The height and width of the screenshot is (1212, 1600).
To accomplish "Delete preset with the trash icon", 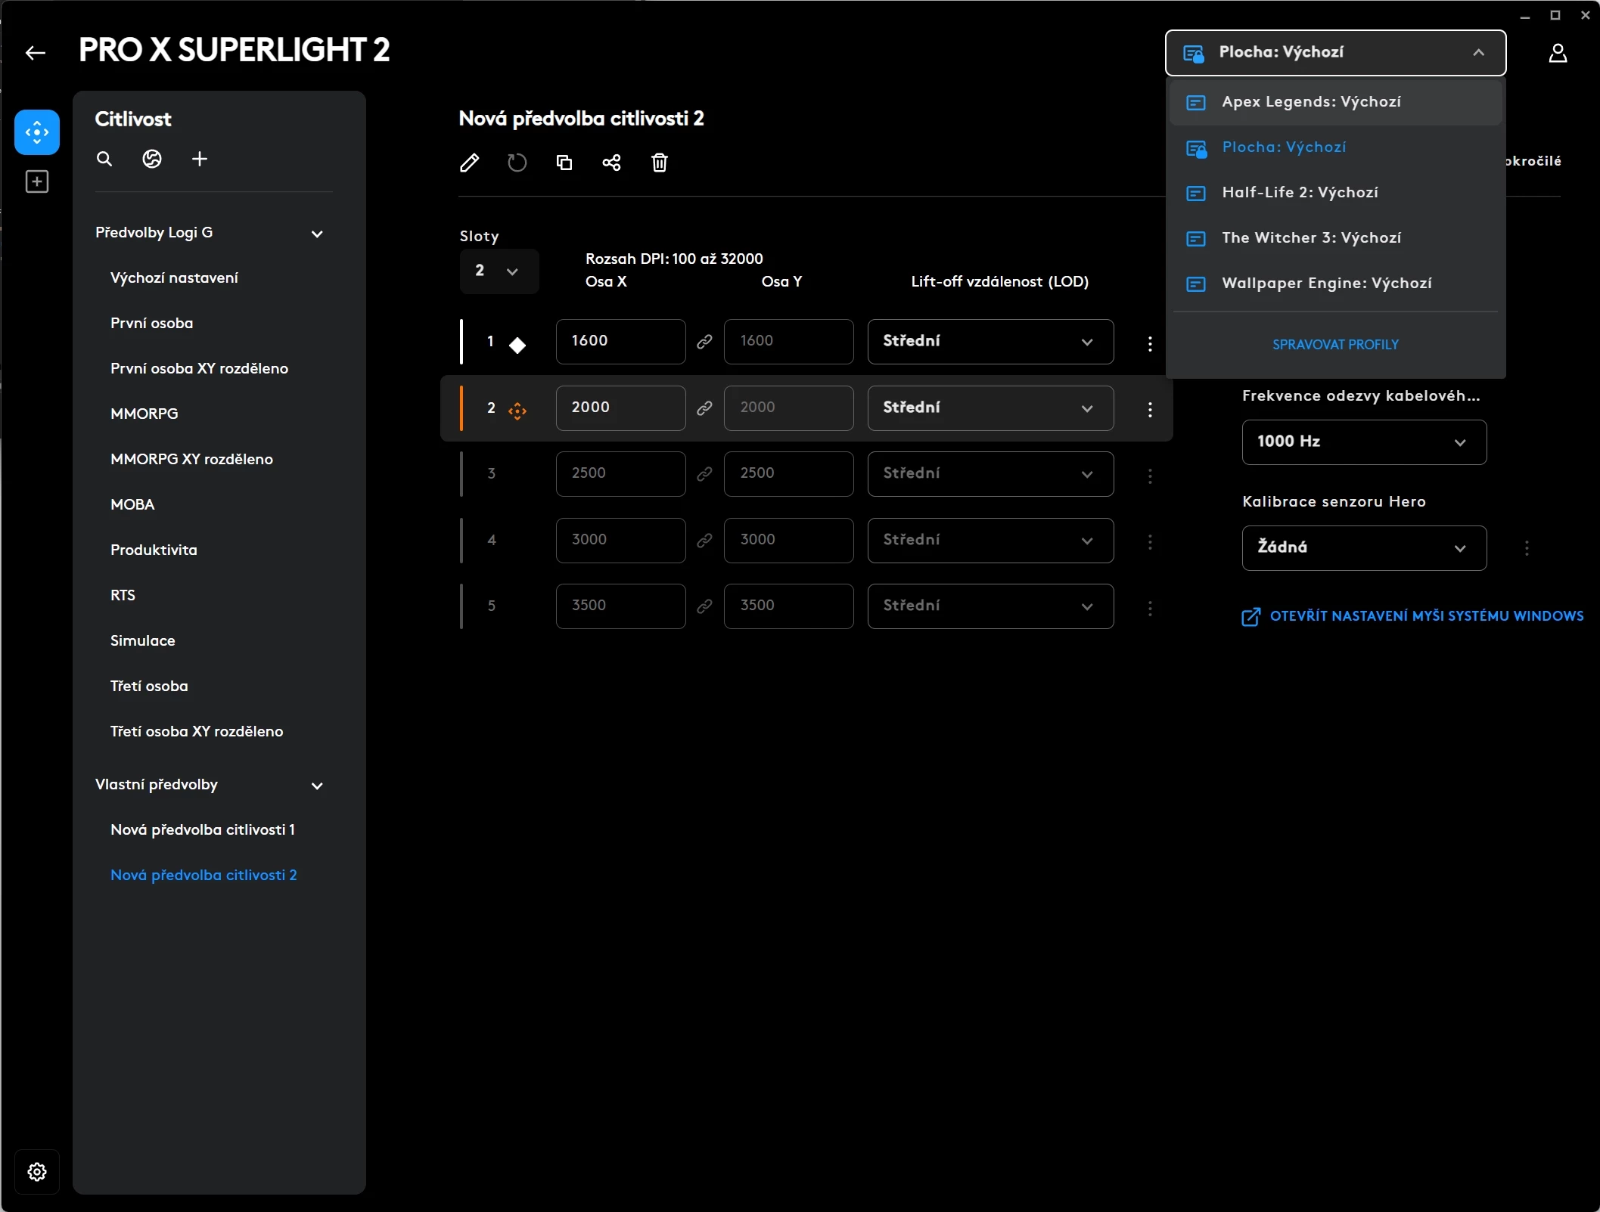I will [x=660, y=163].
